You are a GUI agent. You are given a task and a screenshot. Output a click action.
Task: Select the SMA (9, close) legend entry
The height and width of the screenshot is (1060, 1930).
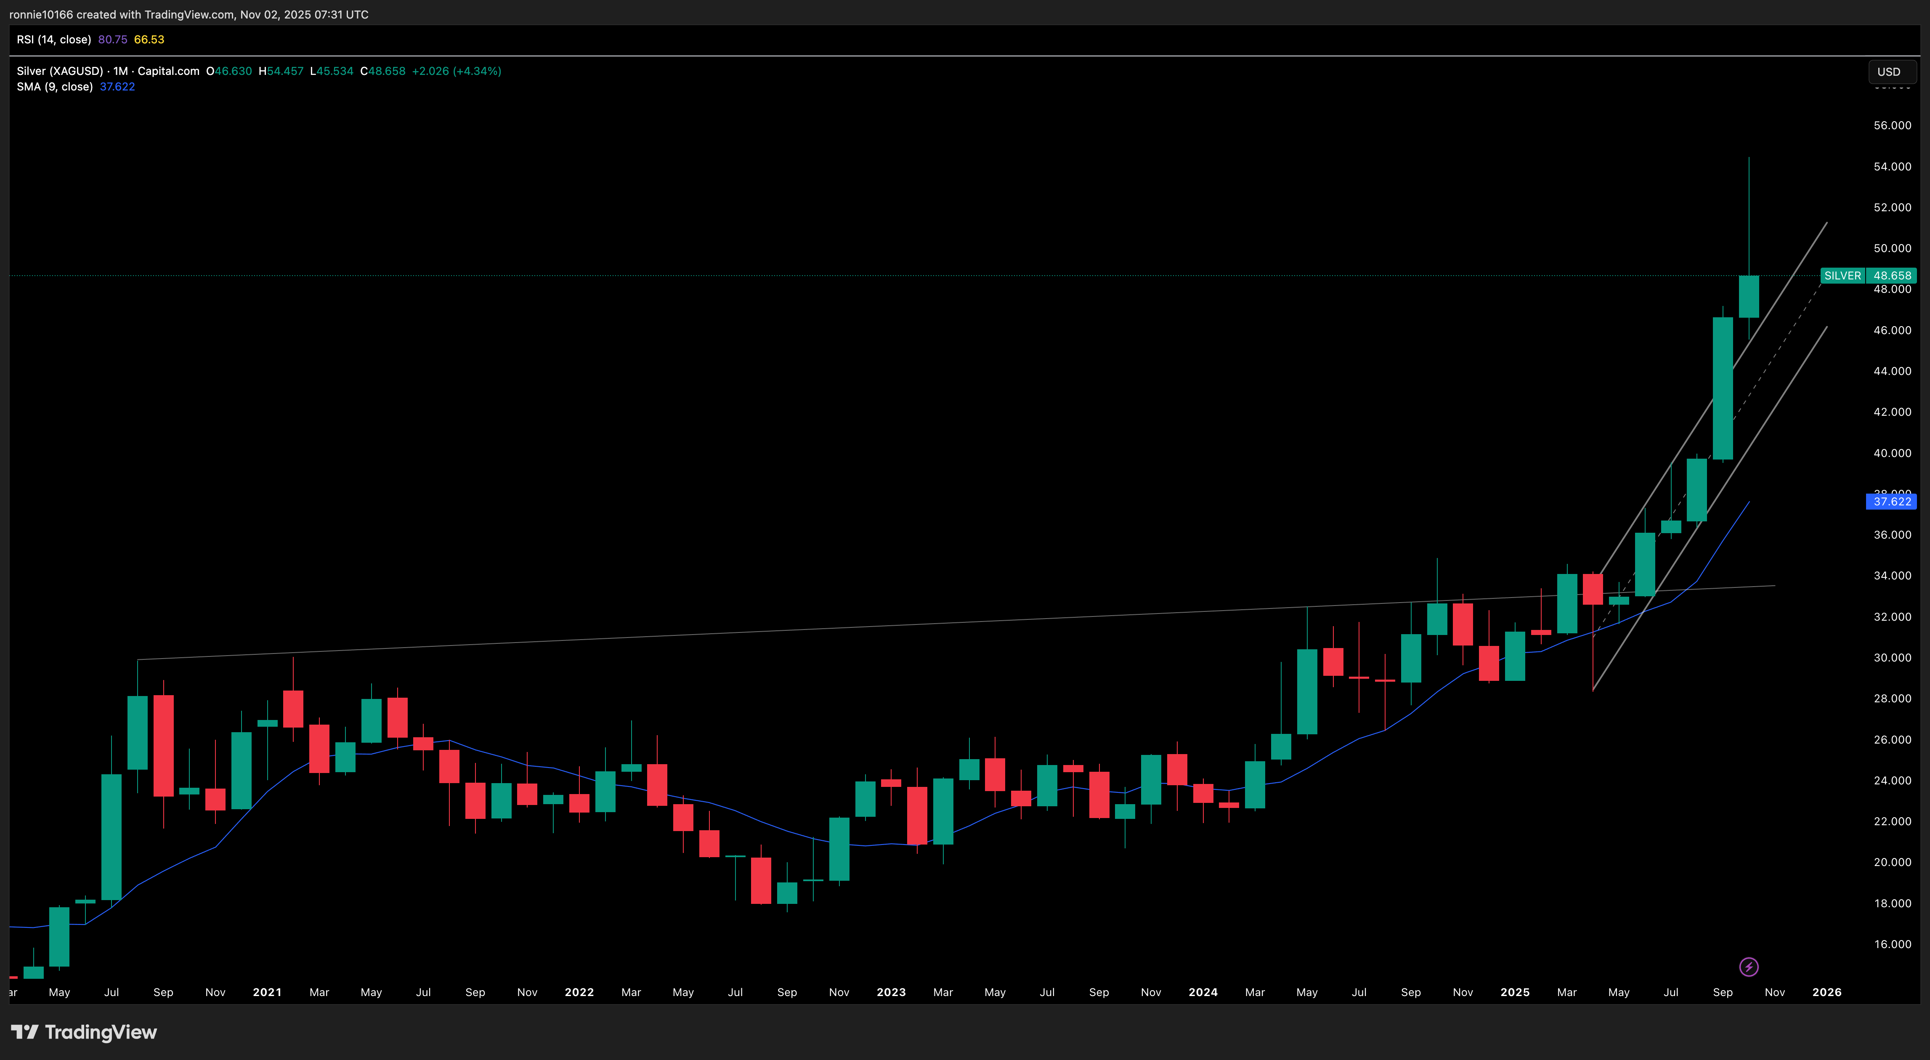(56, 86)
